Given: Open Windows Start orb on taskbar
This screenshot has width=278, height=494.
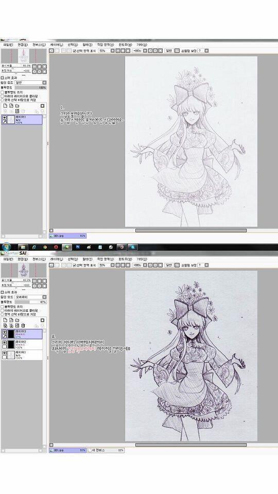Looking at the screenshot, I should [6, 247].
